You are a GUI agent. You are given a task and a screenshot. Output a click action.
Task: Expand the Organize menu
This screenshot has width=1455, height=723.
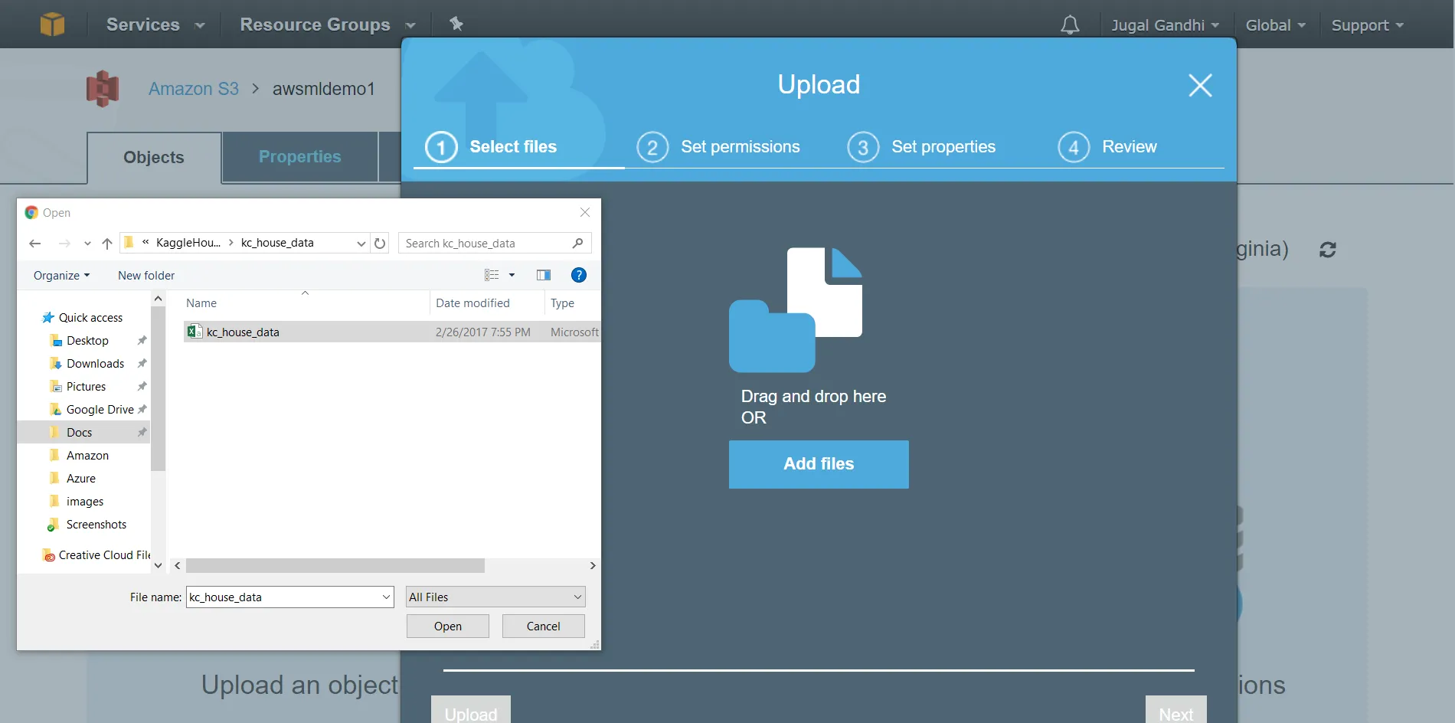click(x=61, y=275)
